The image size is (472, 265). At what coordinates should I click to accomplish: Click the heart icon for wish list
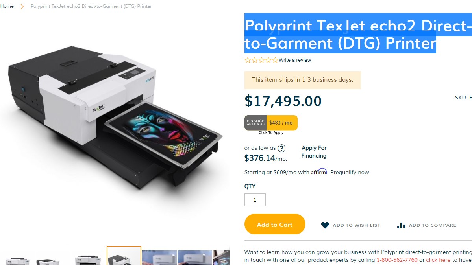click(x=325, y=225)
